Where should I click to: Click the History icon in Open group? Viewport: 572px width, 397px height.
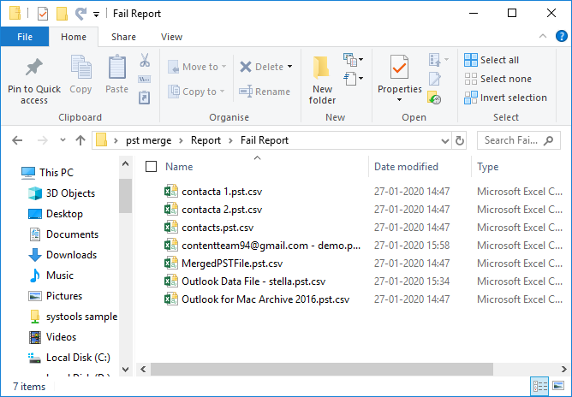click(x=434, y=98)
